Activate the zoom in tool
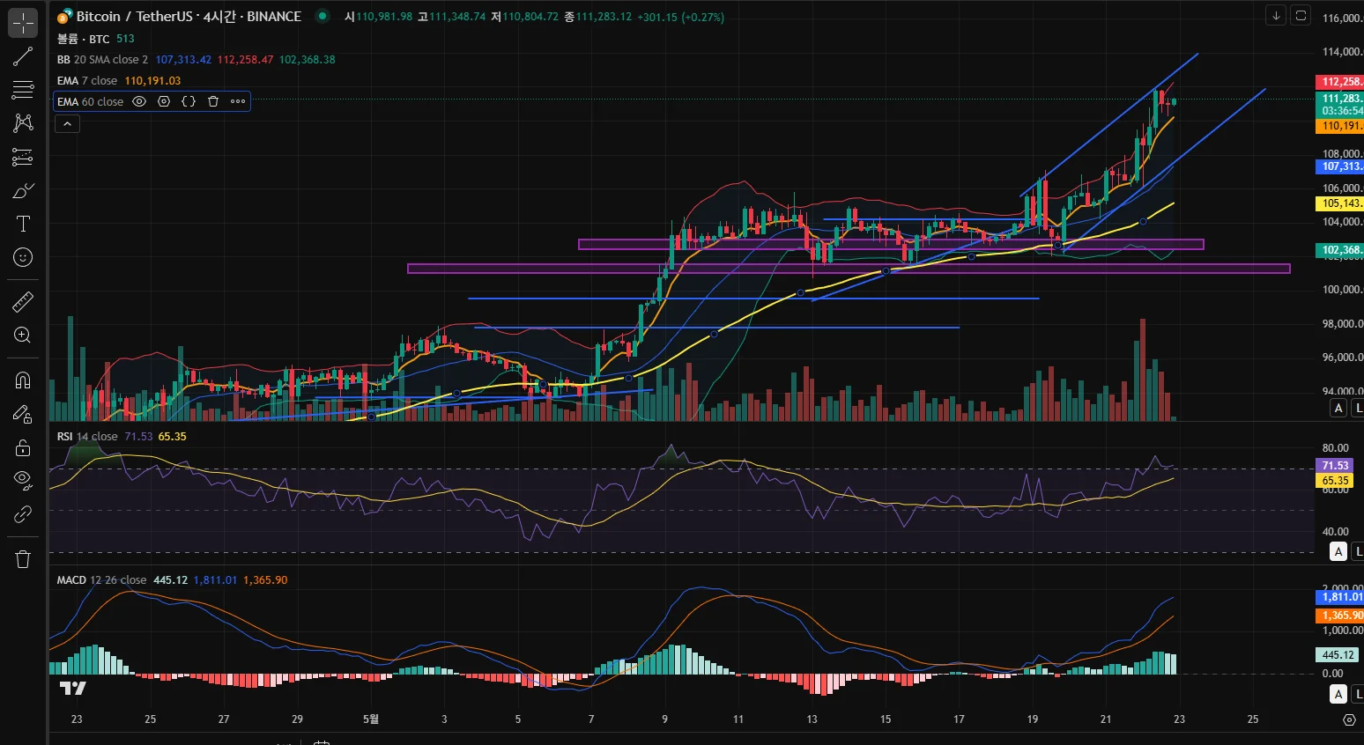Screen dimensions: 1364x745 (23, 336)
